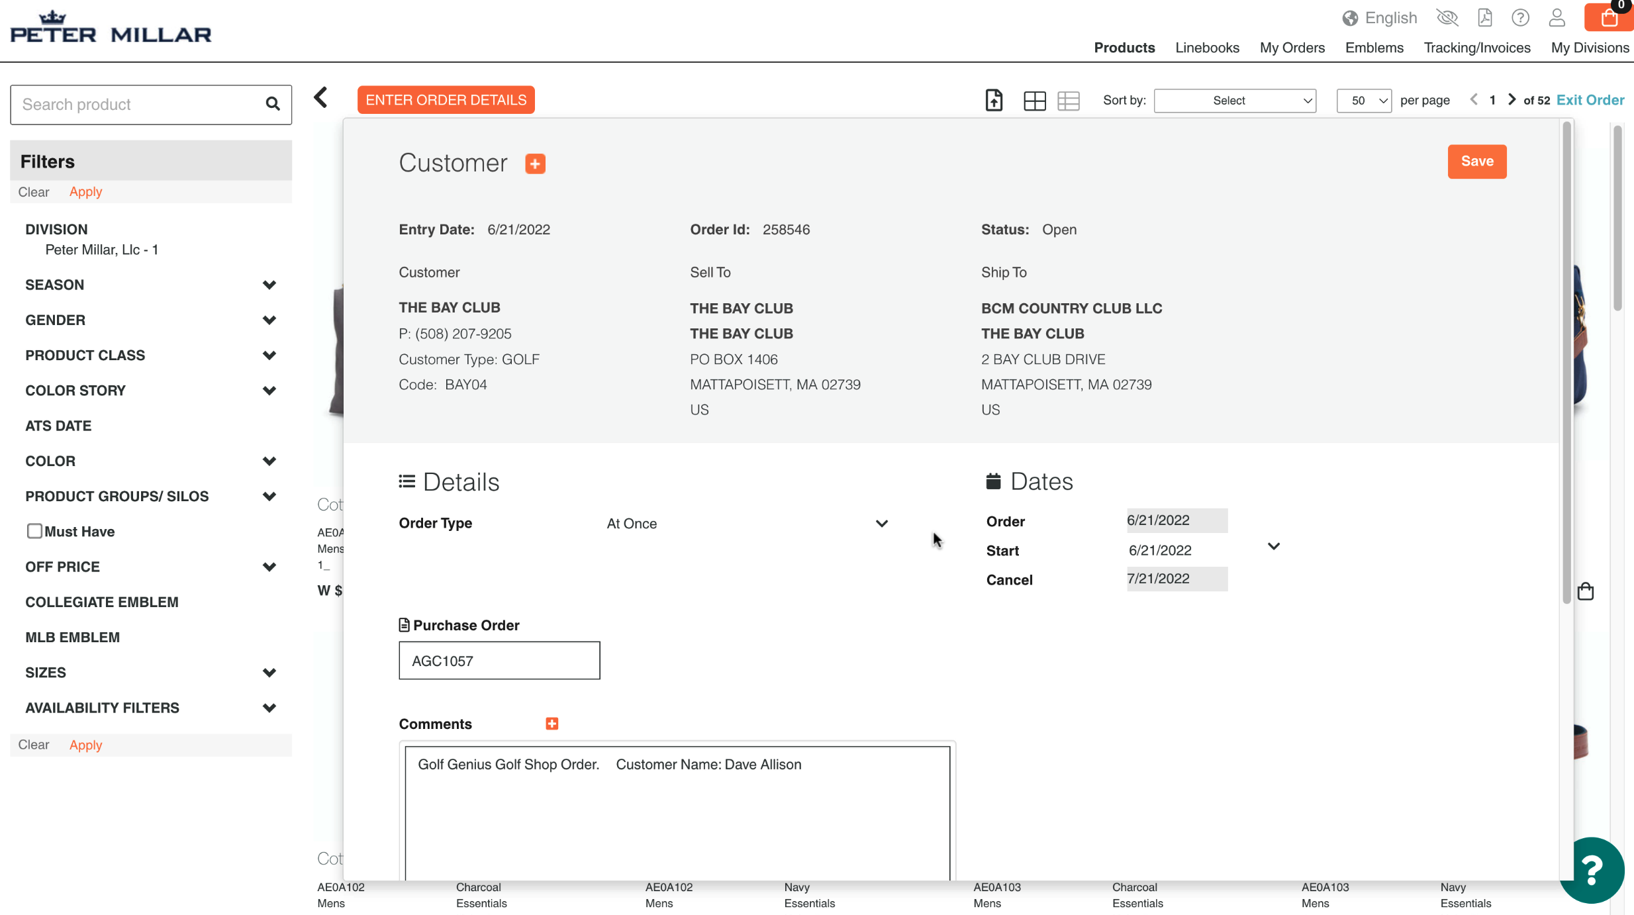Open the Products menu

1124,48
